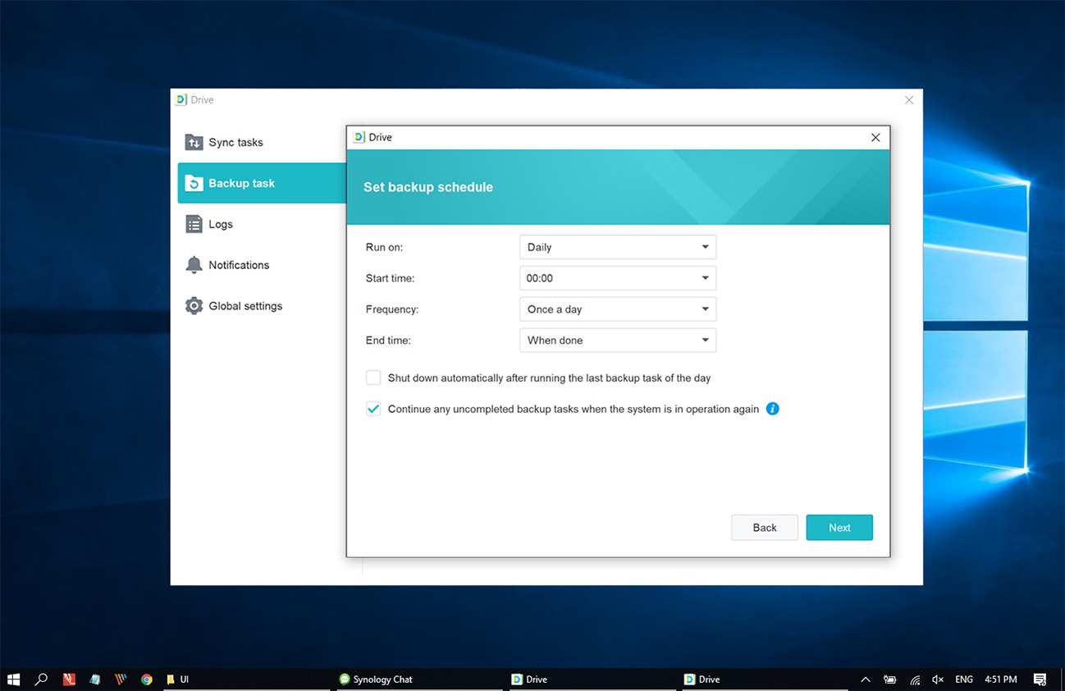
Task: Click the Back button
Action: click(x=765, y=528)
